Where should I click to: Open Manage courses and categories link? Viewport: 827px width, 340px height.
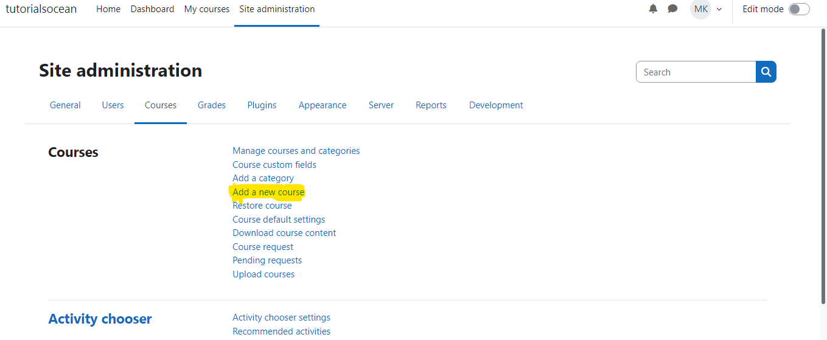tap(296, 151)
